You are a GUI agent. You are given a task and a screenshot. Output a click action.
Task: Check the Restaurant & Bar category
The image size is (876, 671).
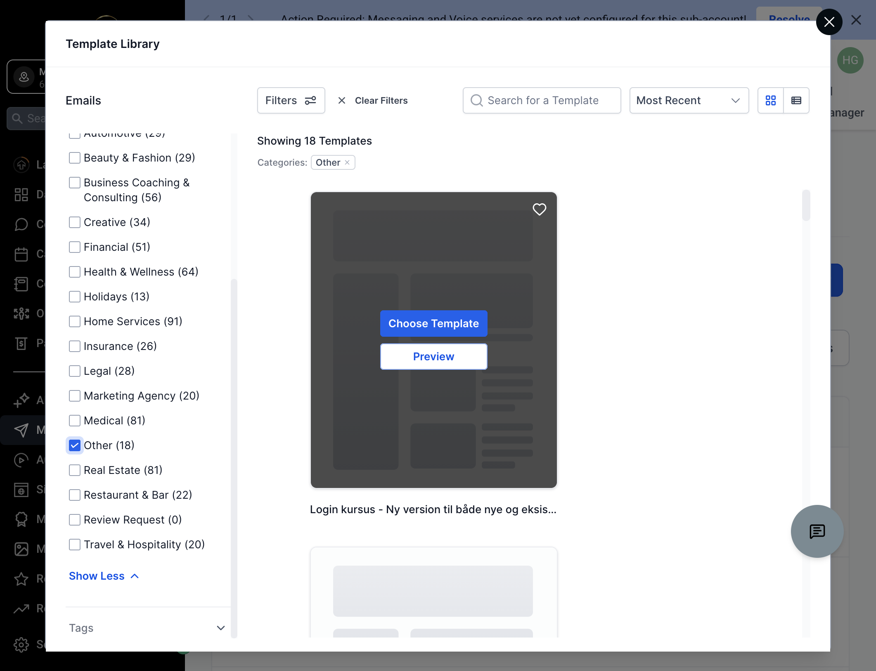pyautogui.click(x=75, y=495)
